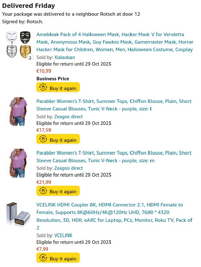Open Parabler T-Shirt size M title link
The width and height of the screenshot is (201, 267).
(x=114, y=157)
